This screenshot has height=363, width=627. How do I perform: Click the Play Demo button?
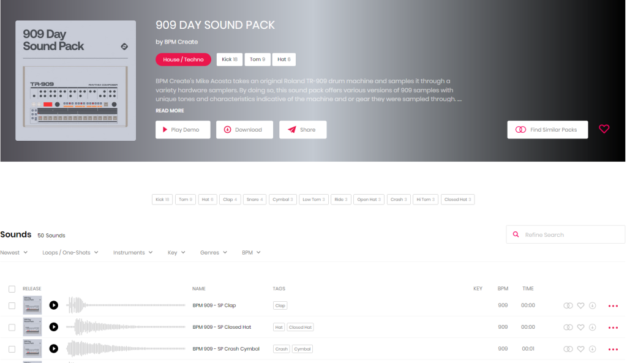tap(182, 130)
